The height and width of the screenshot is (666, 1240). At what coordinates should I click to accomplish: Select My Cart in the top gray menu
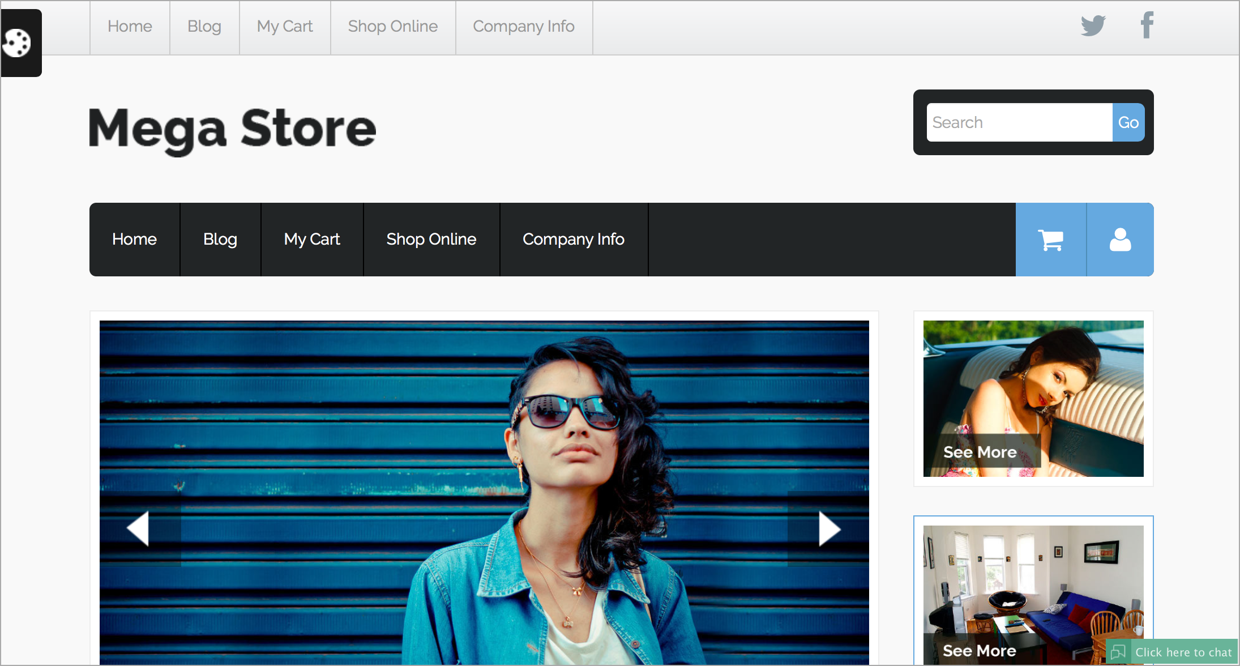[285, 27]
